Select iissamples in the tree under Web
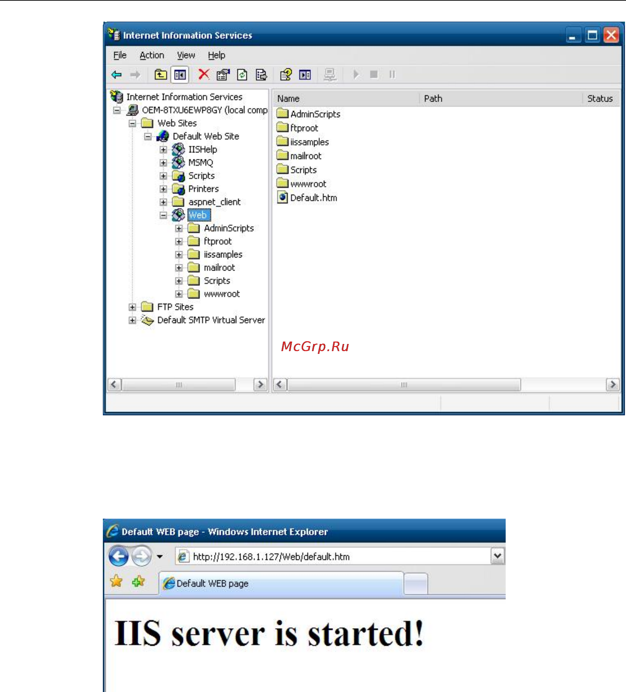Screen dimensions: 626x692 click(x=223, y=255)
